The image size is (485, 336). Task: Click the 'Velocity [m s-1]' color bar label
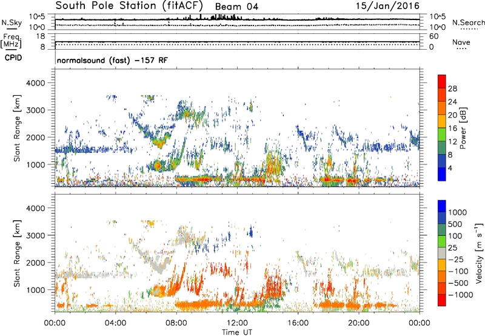pos(479,253)
